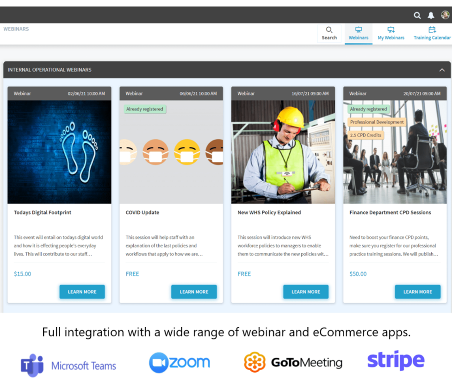The width and height of the screenshot is (452, 391).
Task: Click Learn More for COVID Update
Action: [x=194, y=292]
